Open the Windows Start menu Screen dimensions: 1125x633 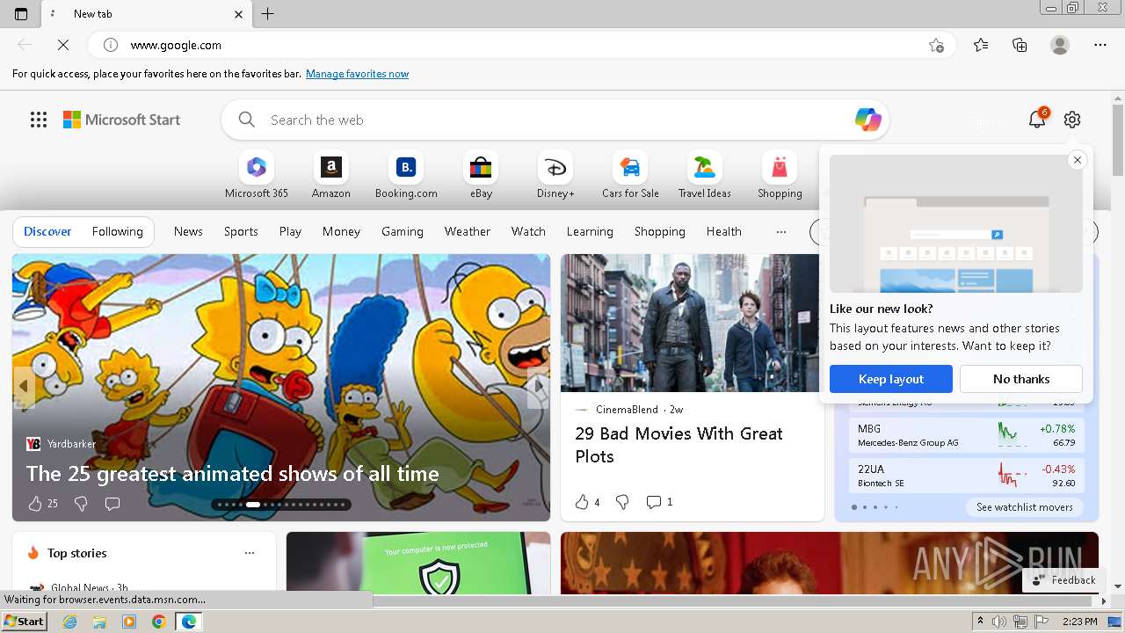24,622
